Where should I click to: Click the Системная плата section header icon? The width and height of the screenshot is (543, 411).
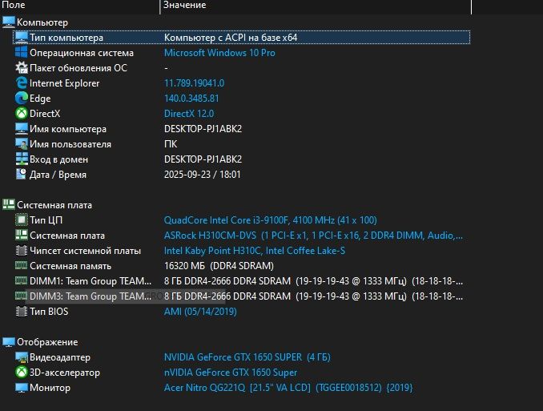click(x=9, y=205)
